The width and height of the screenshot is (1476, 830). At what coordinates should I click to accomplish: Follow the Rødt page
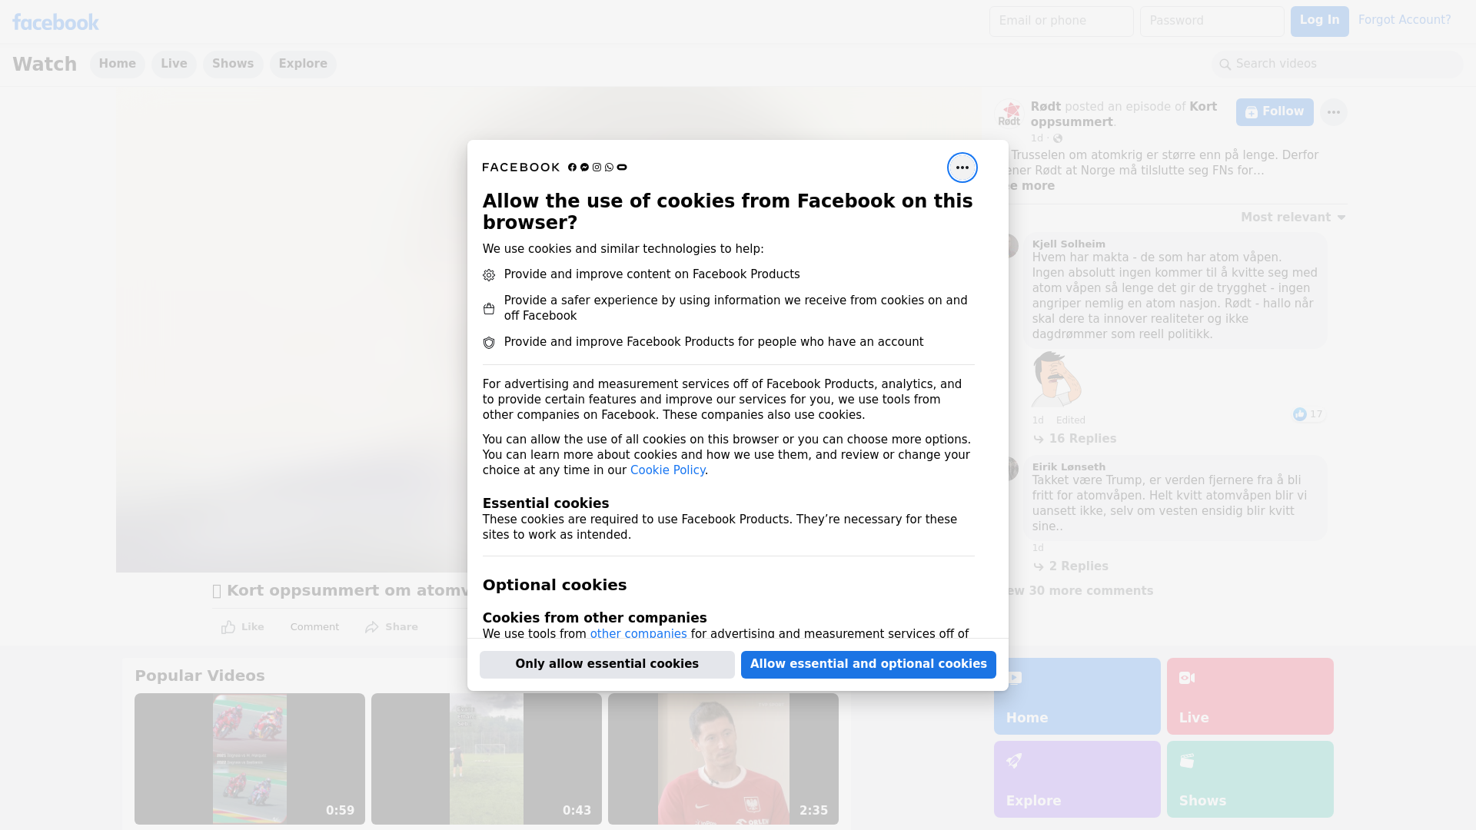pos(1275,112)
